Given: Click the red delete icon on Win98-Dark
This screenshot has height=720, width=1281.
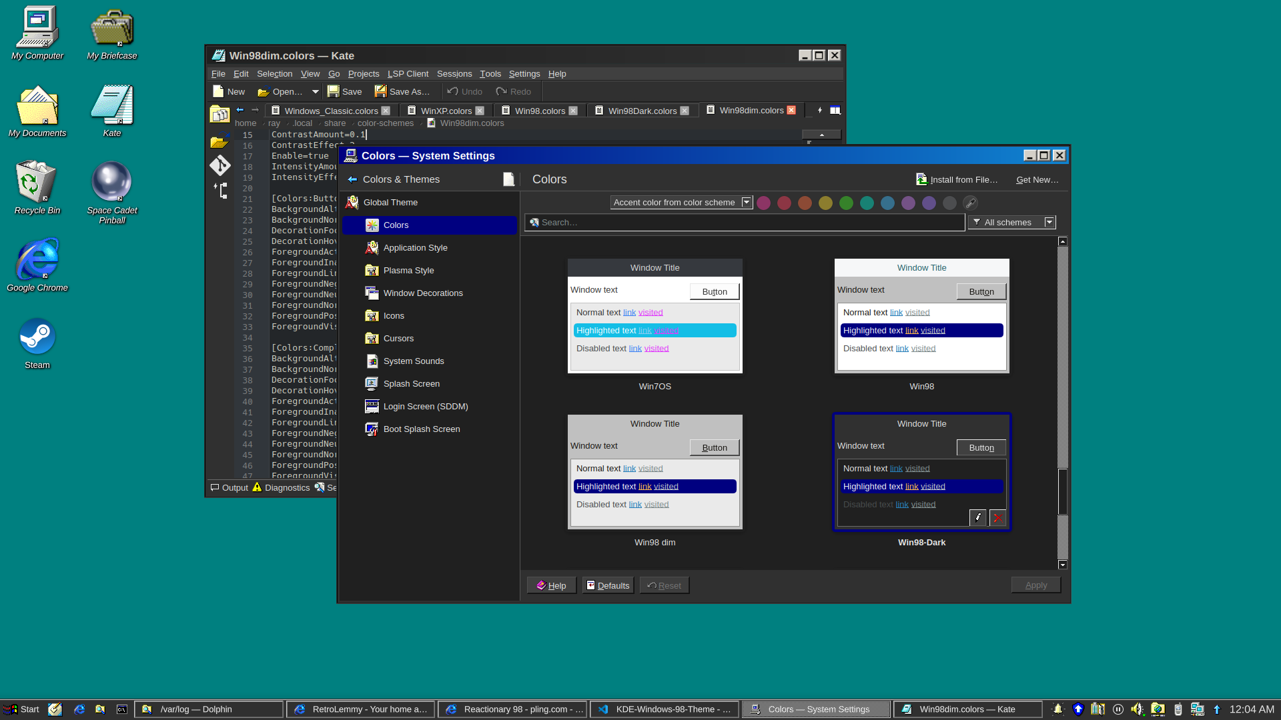Looking at the screenshot, I should (997, 517).
